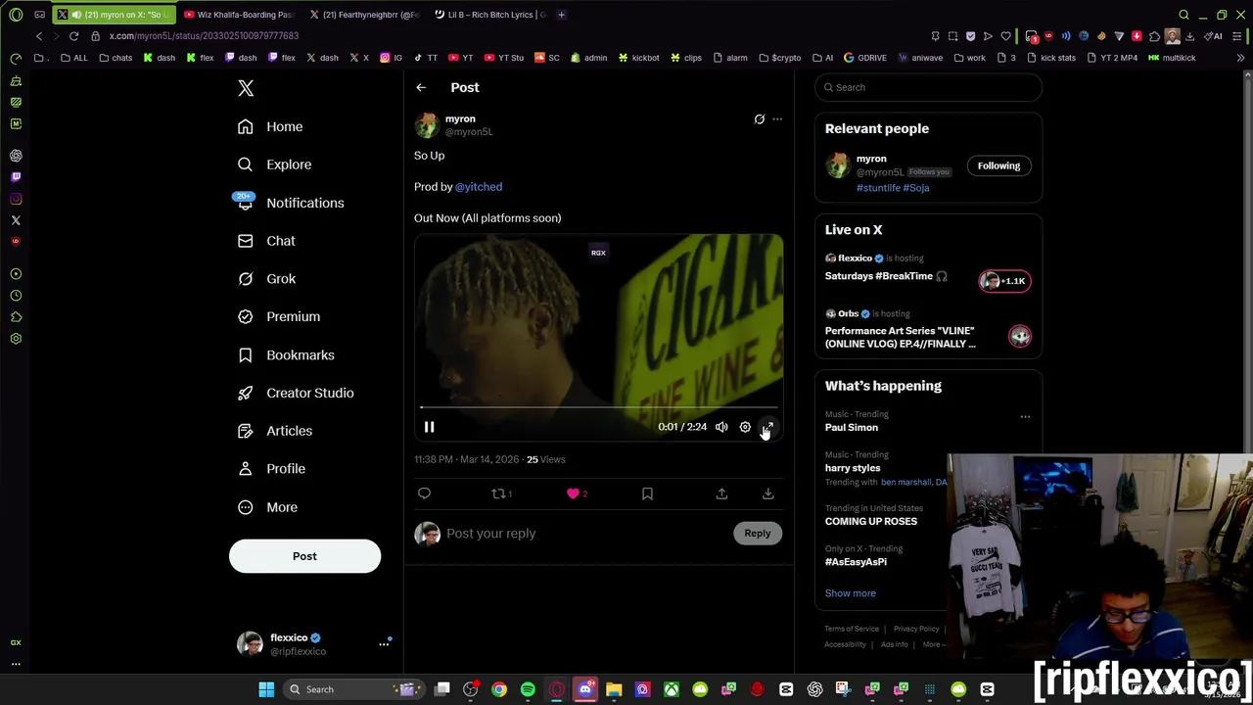Go to Profile
The image size is (1253, 705).
pyautogui.click(x=272, y=469)
